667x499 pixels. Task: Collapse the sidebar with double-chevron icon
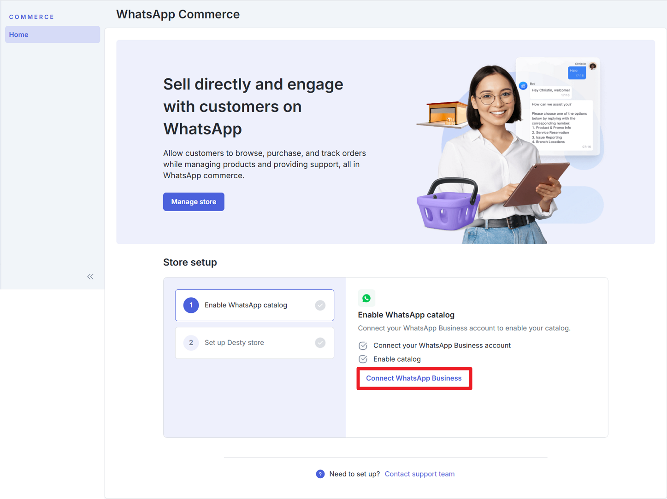(90, 276)
